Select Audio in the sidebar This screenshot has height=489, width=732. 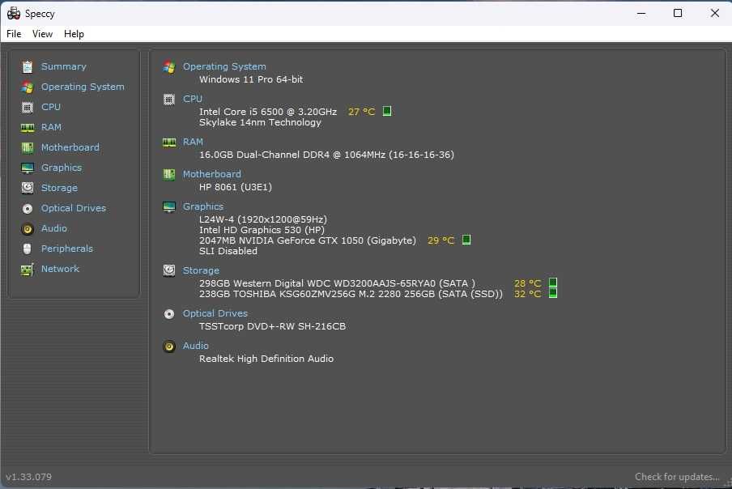(x=54, y=228)
